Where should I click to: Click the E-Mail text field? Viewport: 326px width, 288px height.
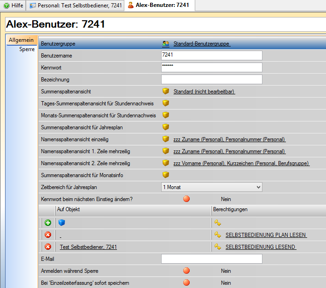pos(211,259)
